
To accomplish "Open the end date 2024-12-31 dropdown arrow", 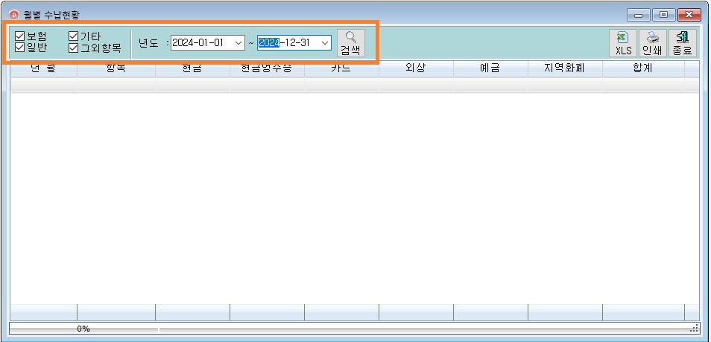I will coord(325,43).
